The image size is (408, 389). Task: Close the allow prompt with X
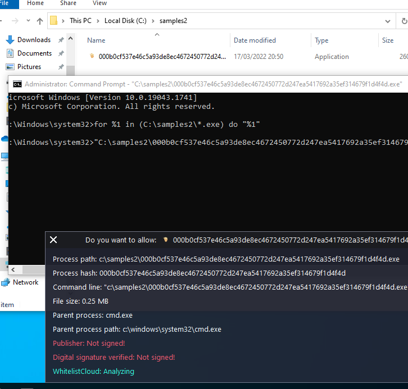(53, 240)
